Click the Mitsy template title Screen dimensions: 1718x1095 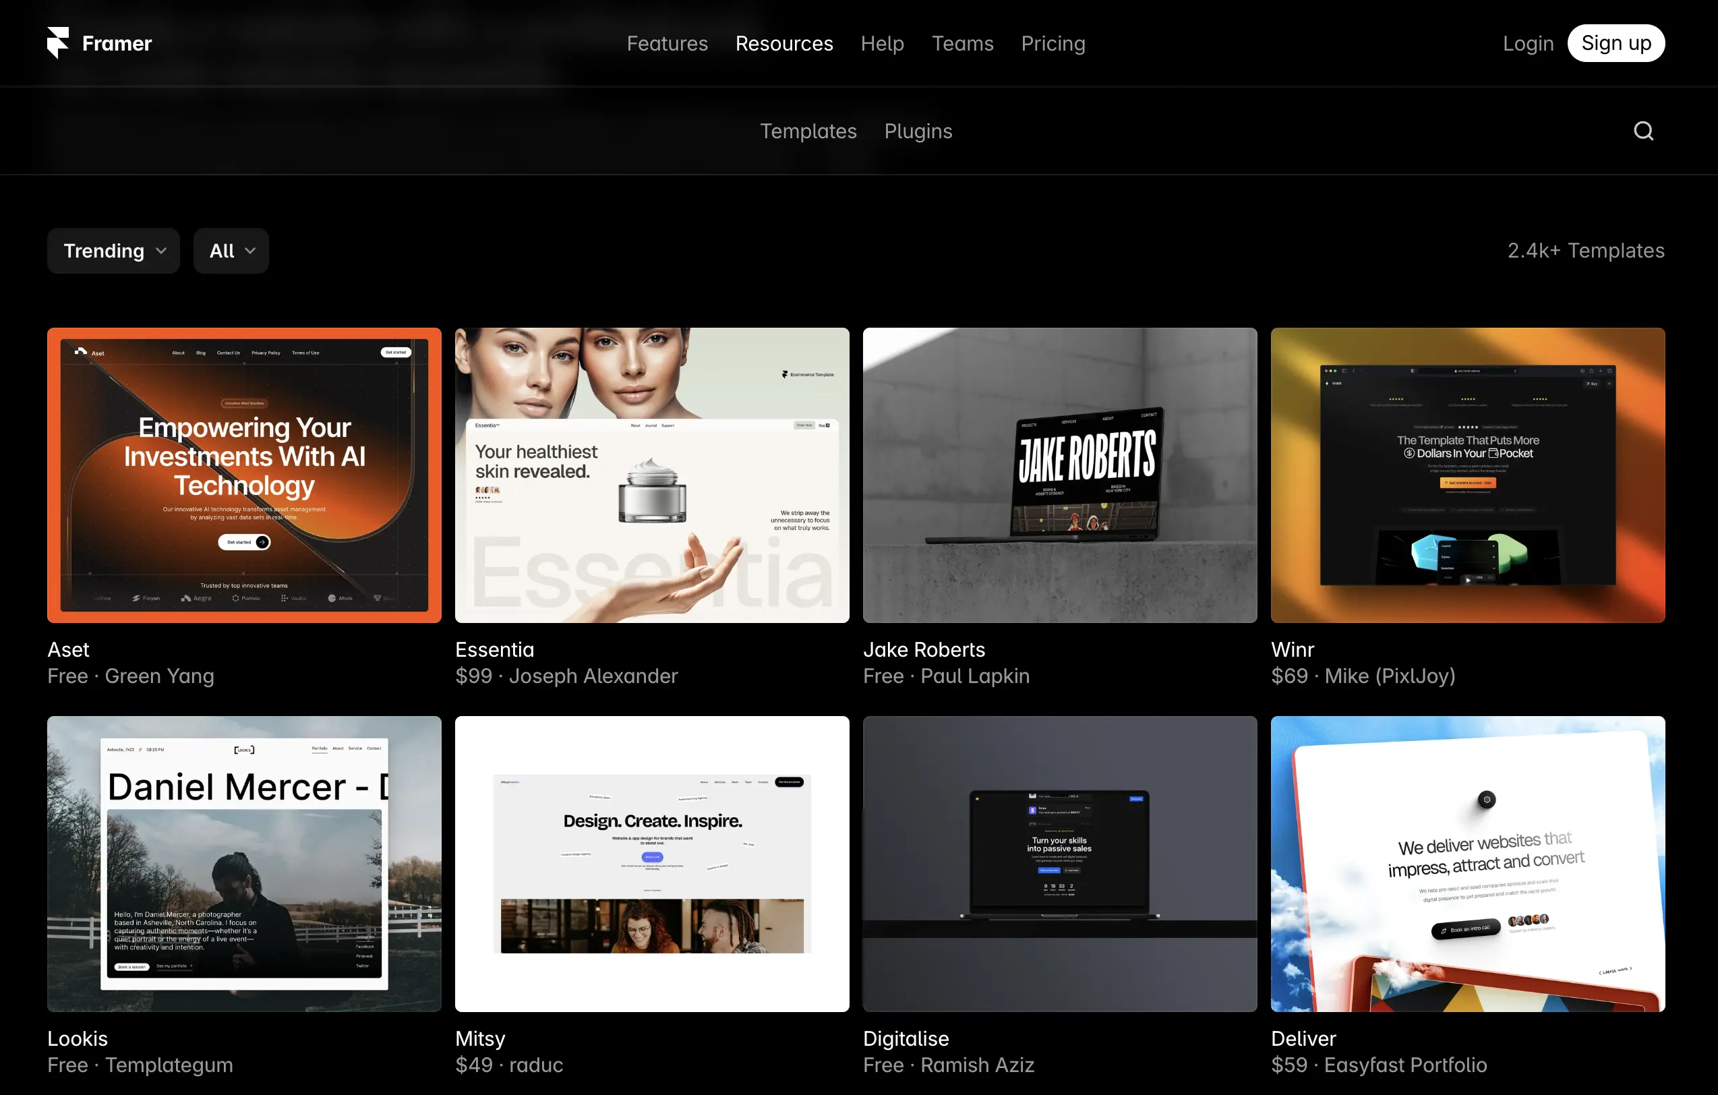coord(480,1038)
